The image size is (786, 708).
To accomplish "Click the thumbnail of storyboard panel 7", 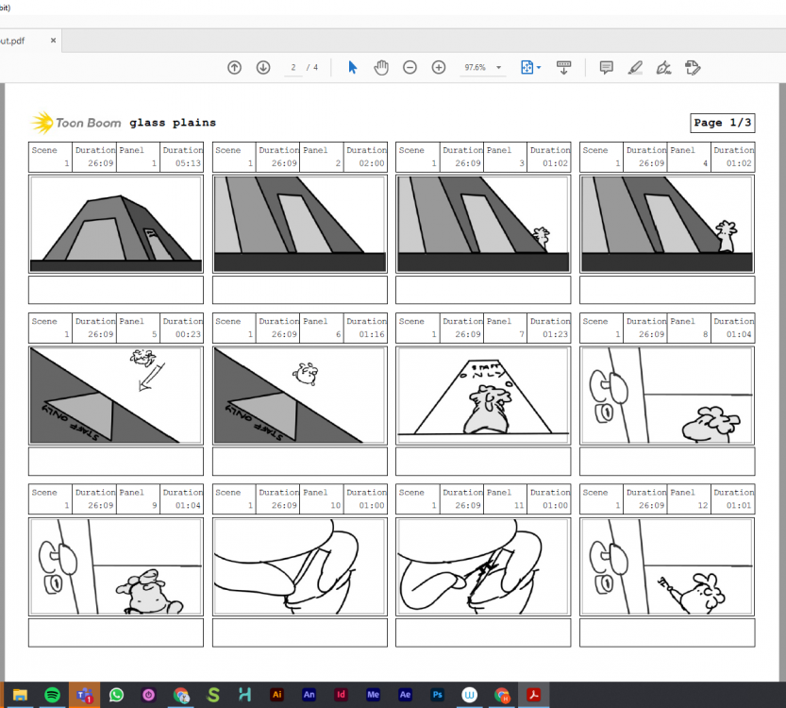I will pyautogui.click(x=482, y=396).
